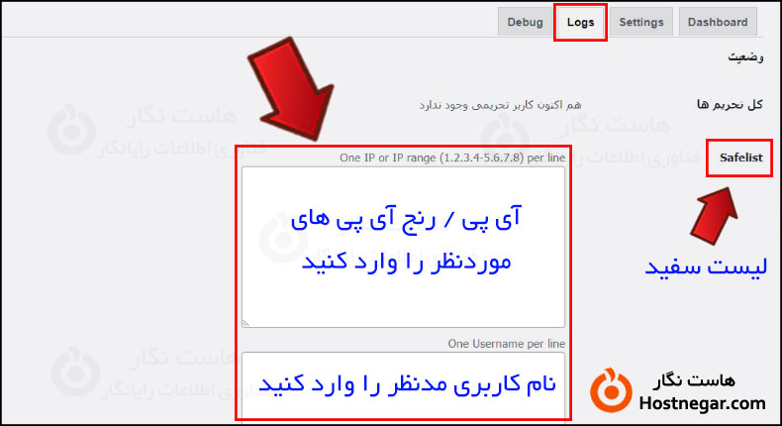
Task: Focus the IP range safelist textarea
Action: click(404, 248)
